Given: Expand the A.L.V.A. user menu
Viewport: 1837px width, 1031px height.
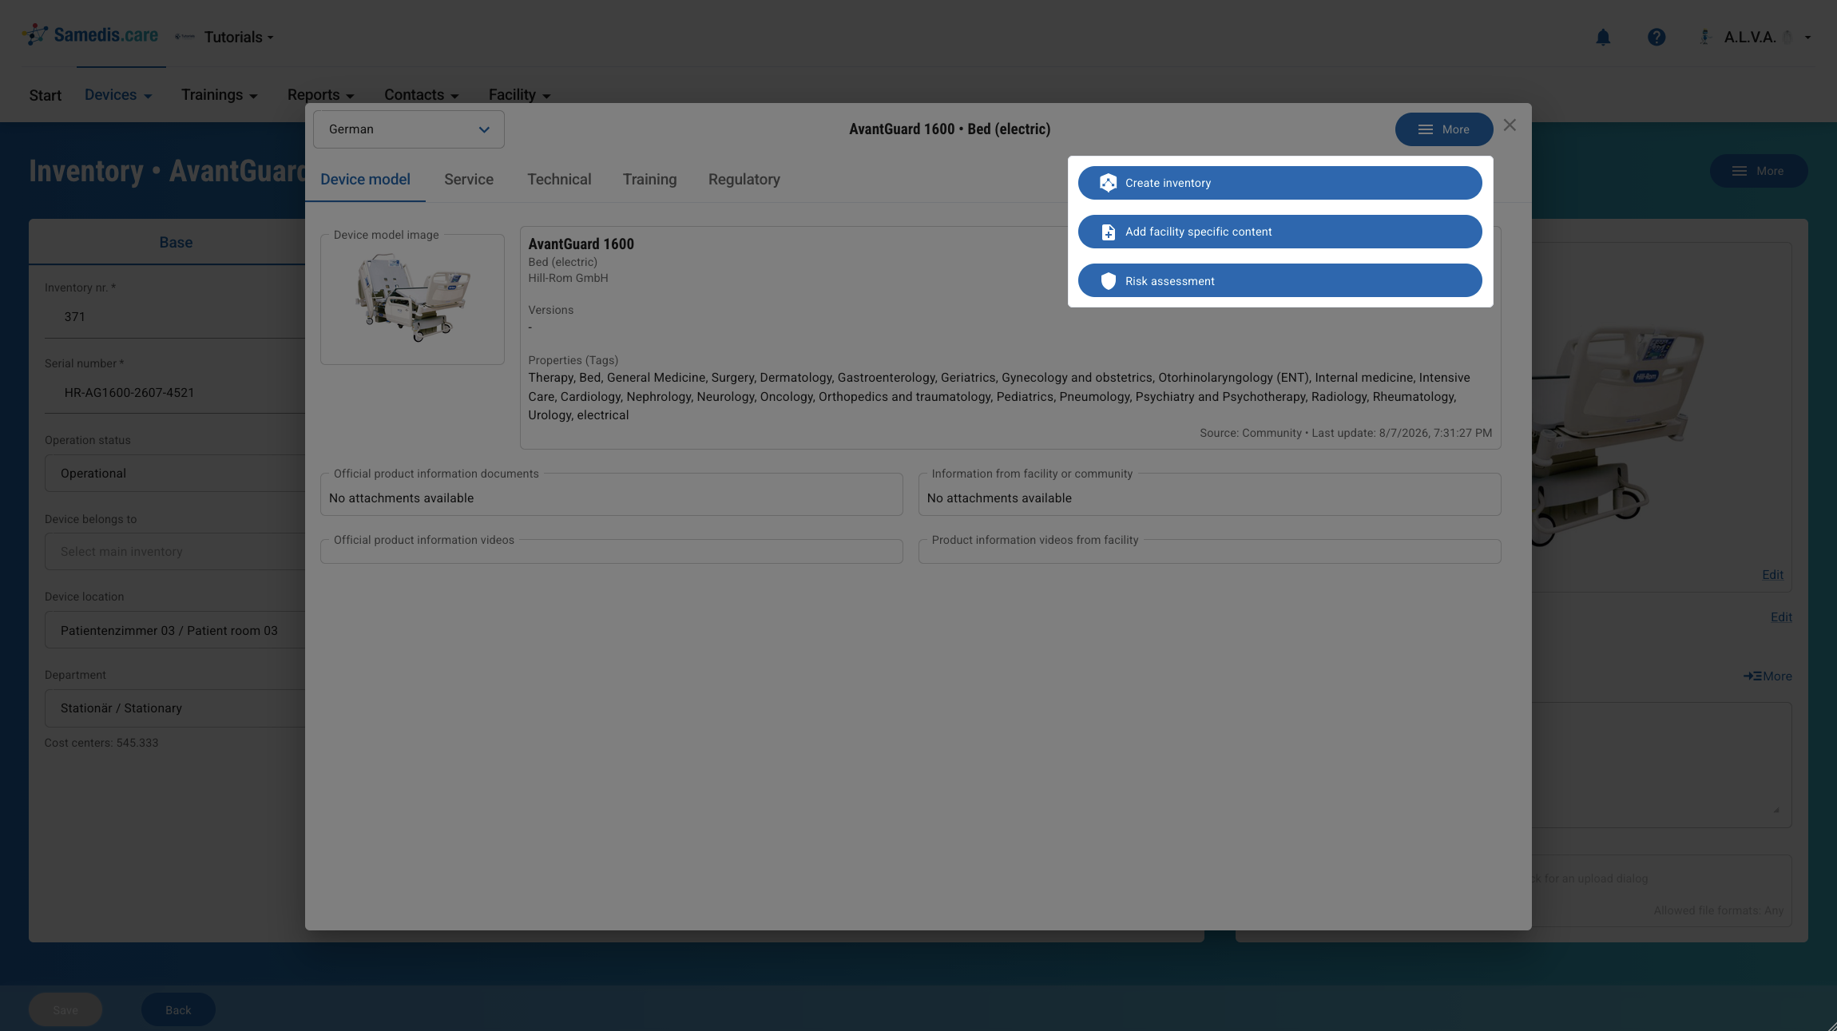Looking at the screenshot, I should coord(1756,38).
